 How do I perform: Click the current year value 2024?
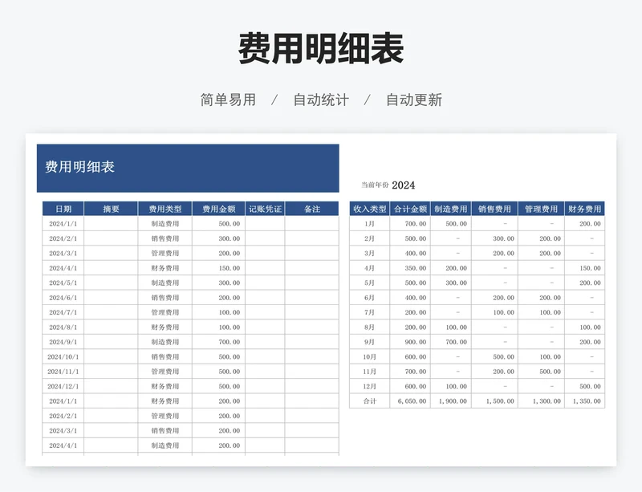pos(404,185)
